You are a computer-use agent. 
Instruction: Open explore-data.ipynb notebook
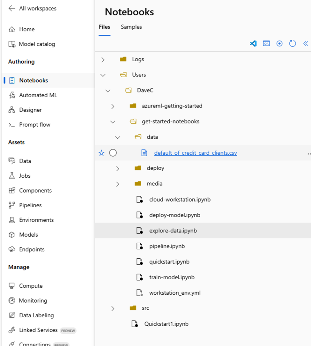point(173,231)
